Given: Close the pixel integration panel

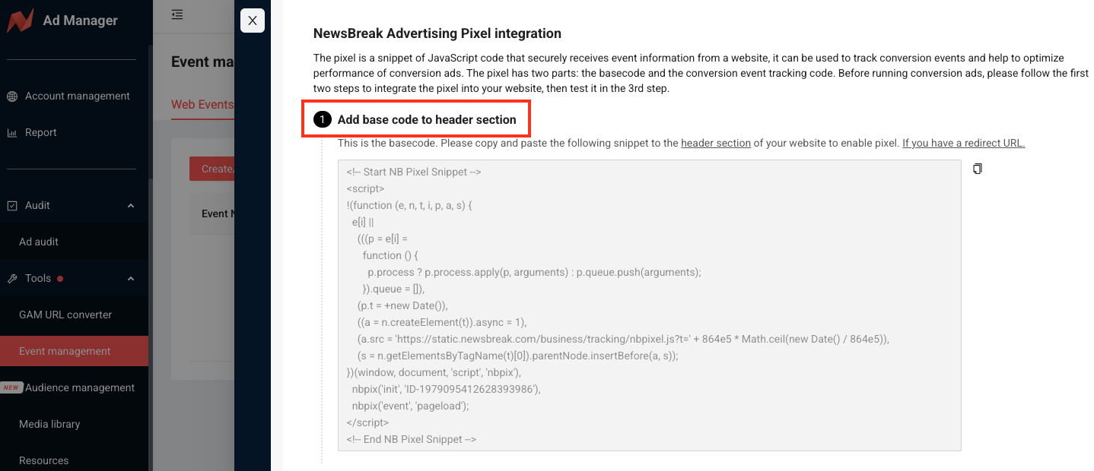Looking at the screenshot, I should (253, 21).
